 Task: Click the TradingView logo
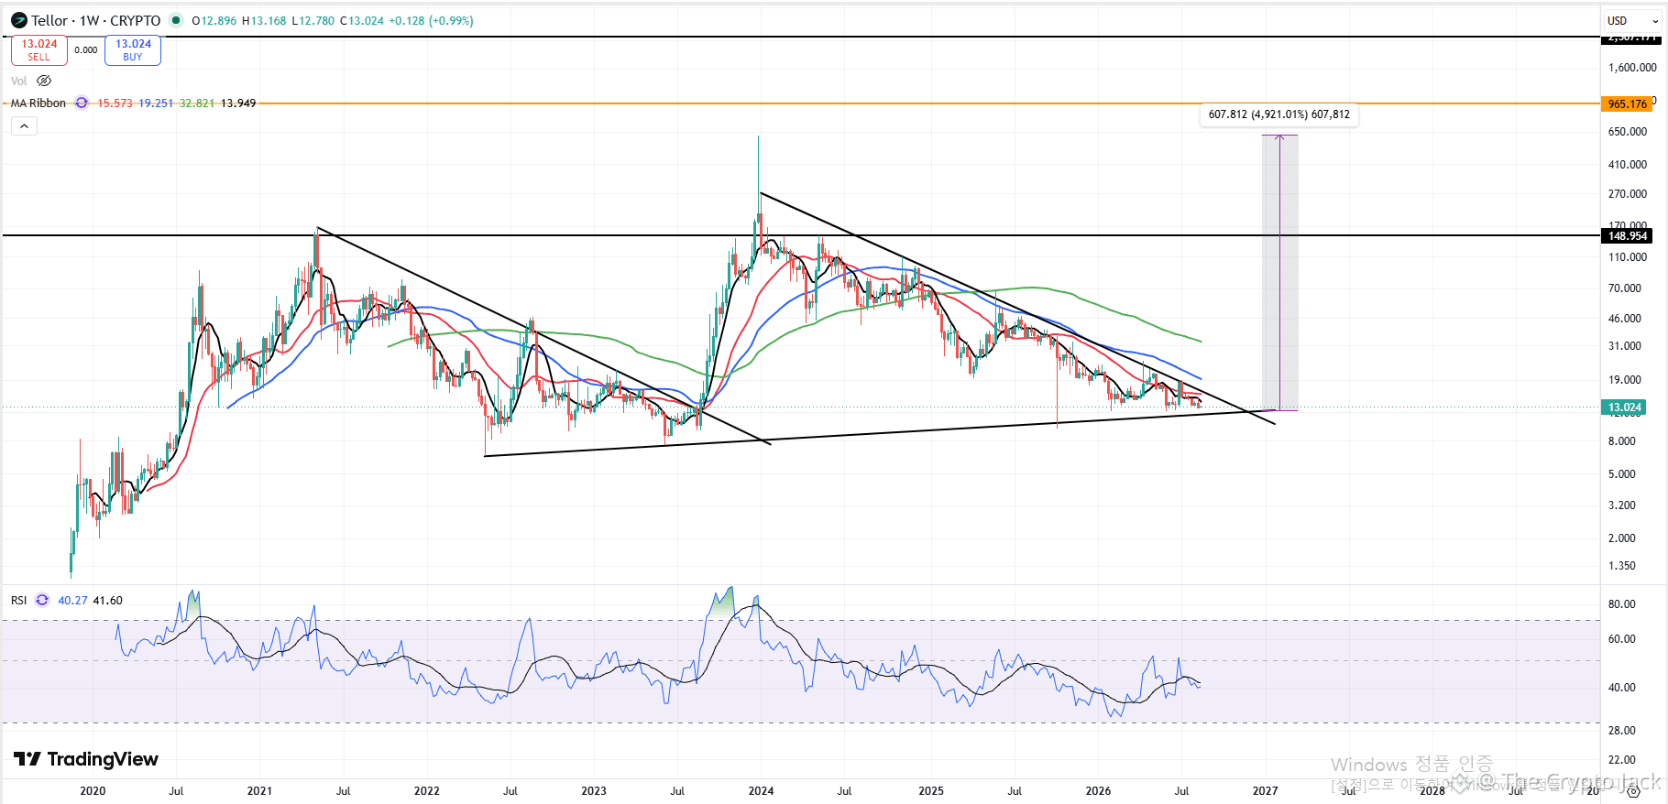(x=86, y=759)
